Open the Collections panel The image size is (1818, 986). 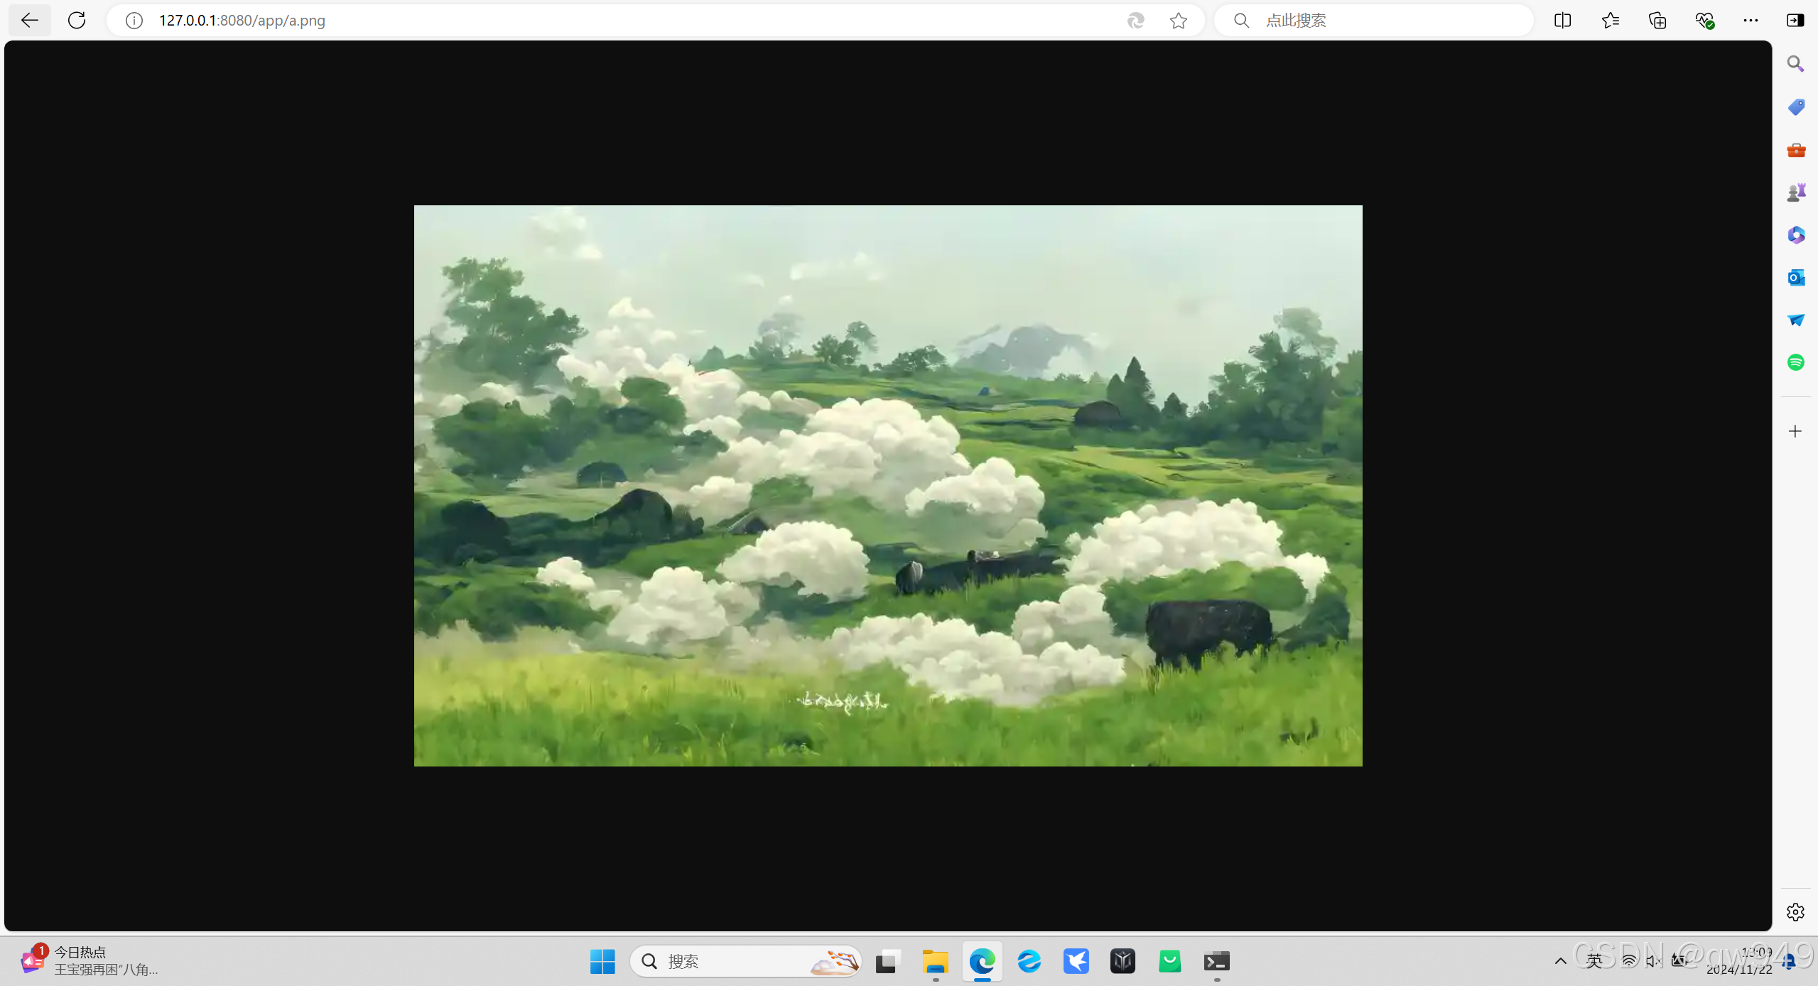click(1657, 20)
